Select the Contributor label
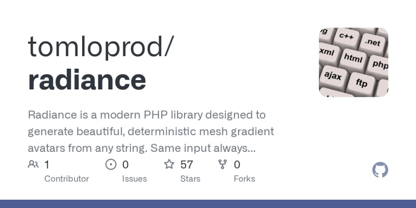 67,178
